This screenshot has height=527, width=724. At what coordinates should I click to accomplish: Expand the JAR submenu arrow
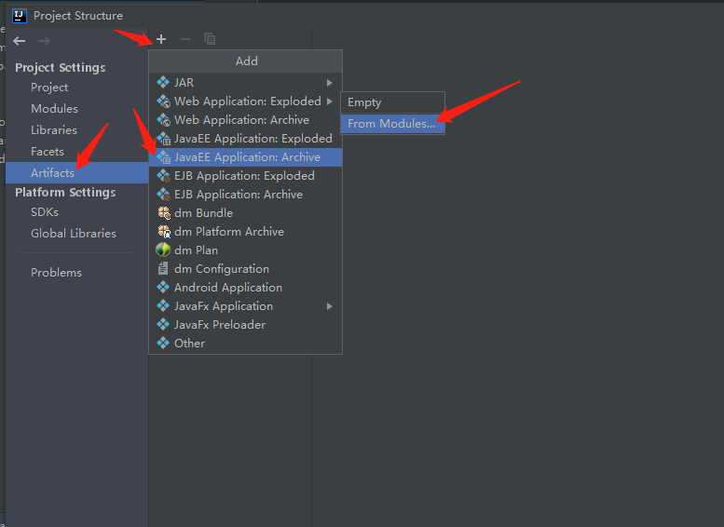pyautogui.click(x=329, y=83)
